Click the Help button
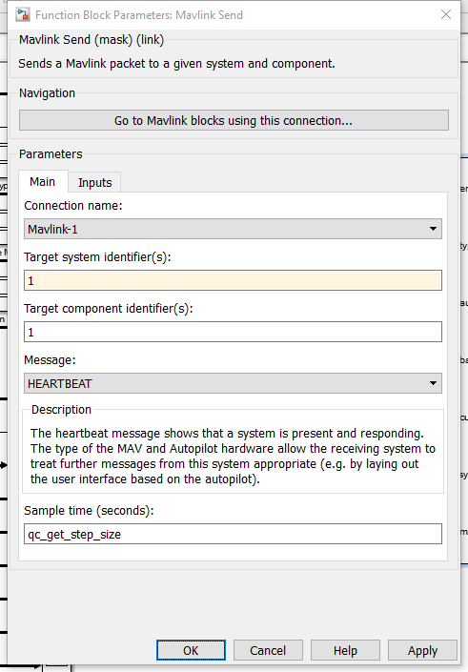The height and width of the screenshot is (672, 468). point(345,651)
